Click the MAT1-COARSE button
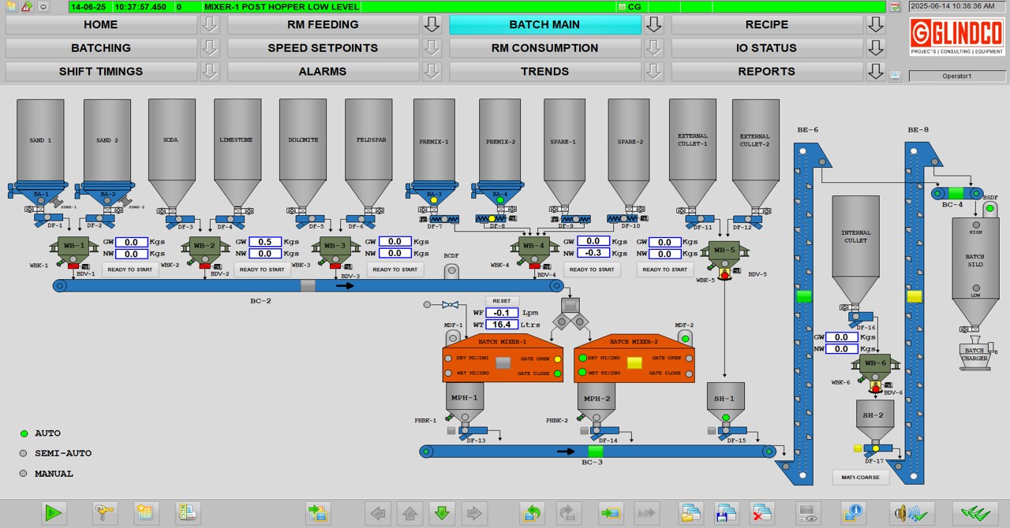The width and height of the screenshot is (1010, 528). pyautogui.click(x=861, y=477)
